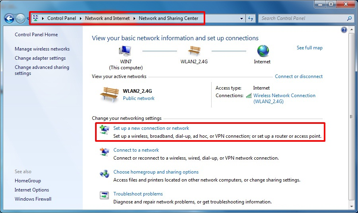Open Change adapter settings
This screenshot has height=213, width=358.
tap(40, 58)
